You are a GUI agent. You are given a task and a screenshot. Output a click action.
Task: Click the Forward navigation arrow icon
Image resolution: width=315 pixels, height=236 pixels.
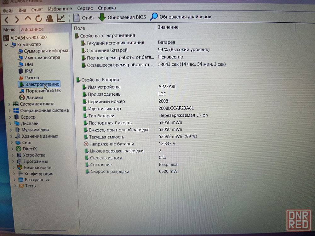click(17, 19)
